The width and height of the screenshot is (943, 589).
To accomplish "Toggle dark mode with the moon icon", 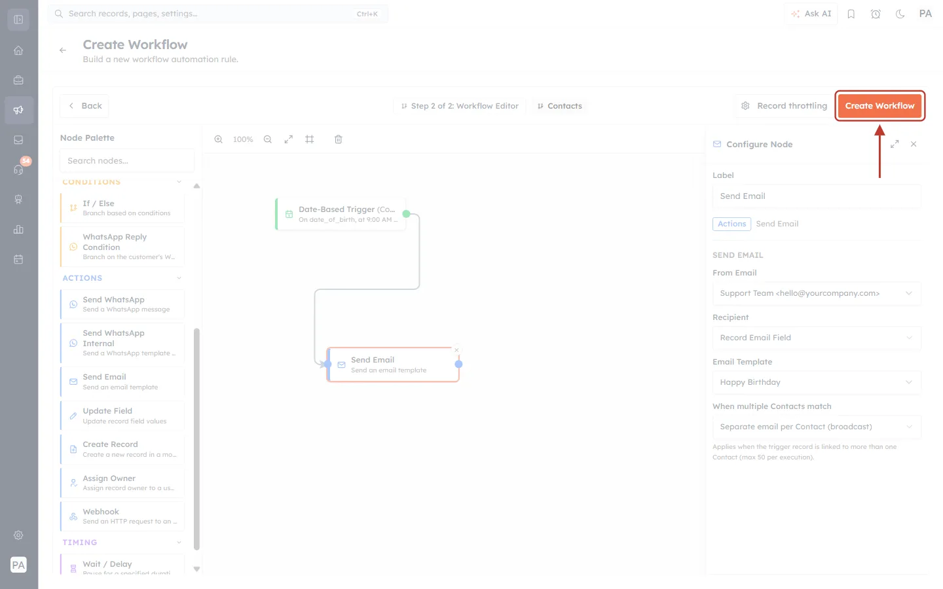I will (900, 14).
